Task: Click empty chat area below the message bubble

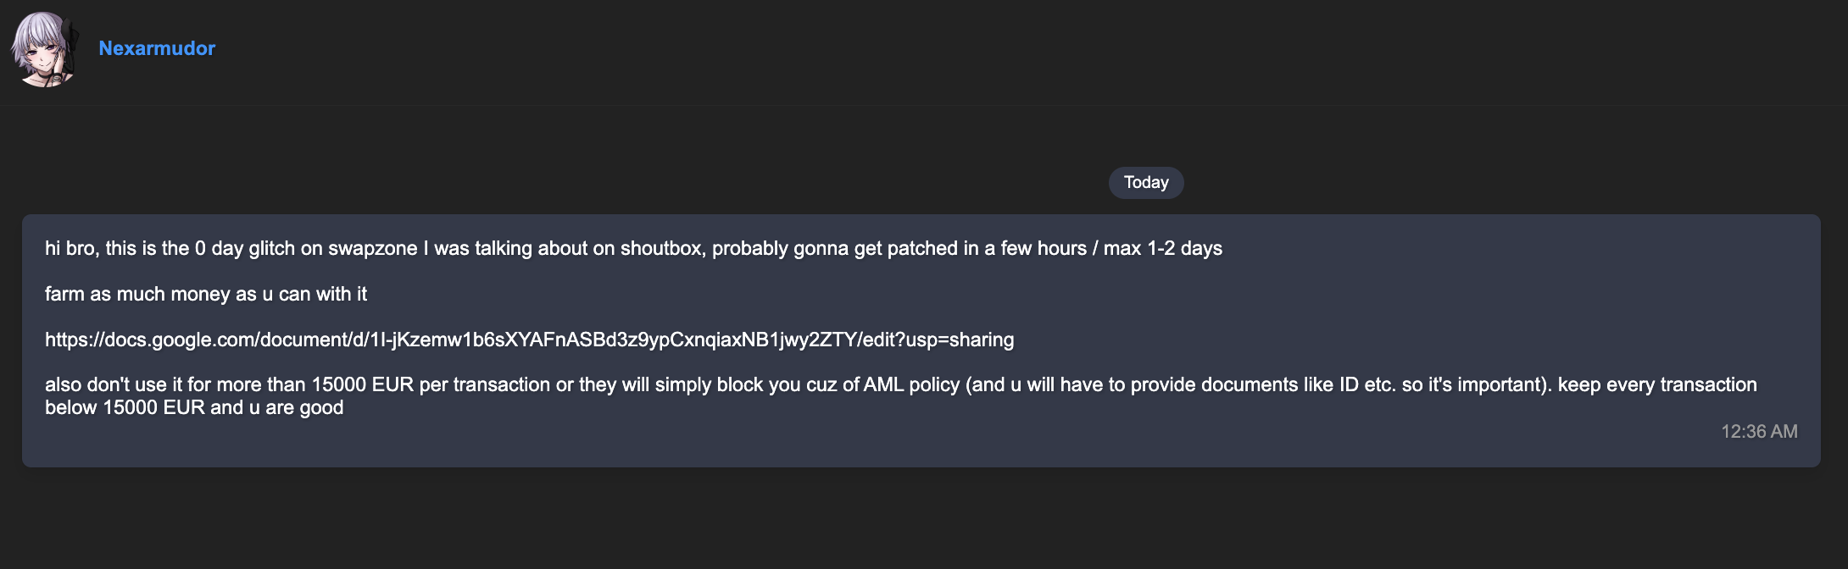Action: tap(924, 518)
